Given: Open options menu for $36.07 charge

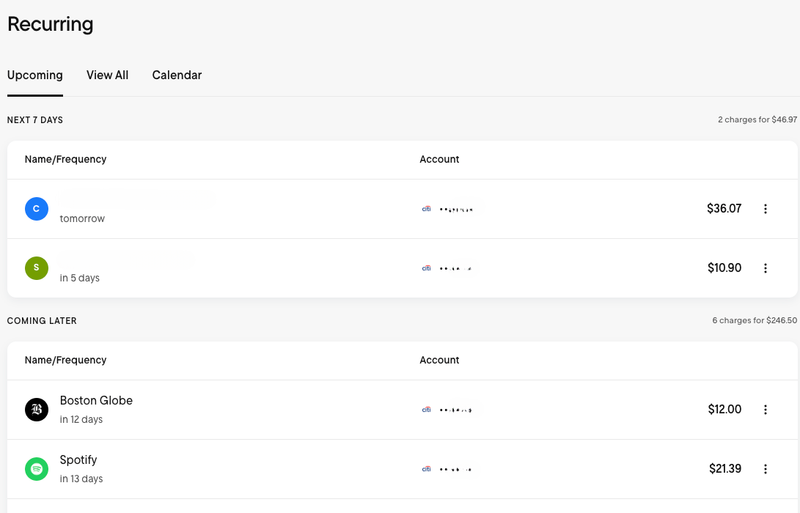Looking at the screenshot, I should (x=766, y=209).
